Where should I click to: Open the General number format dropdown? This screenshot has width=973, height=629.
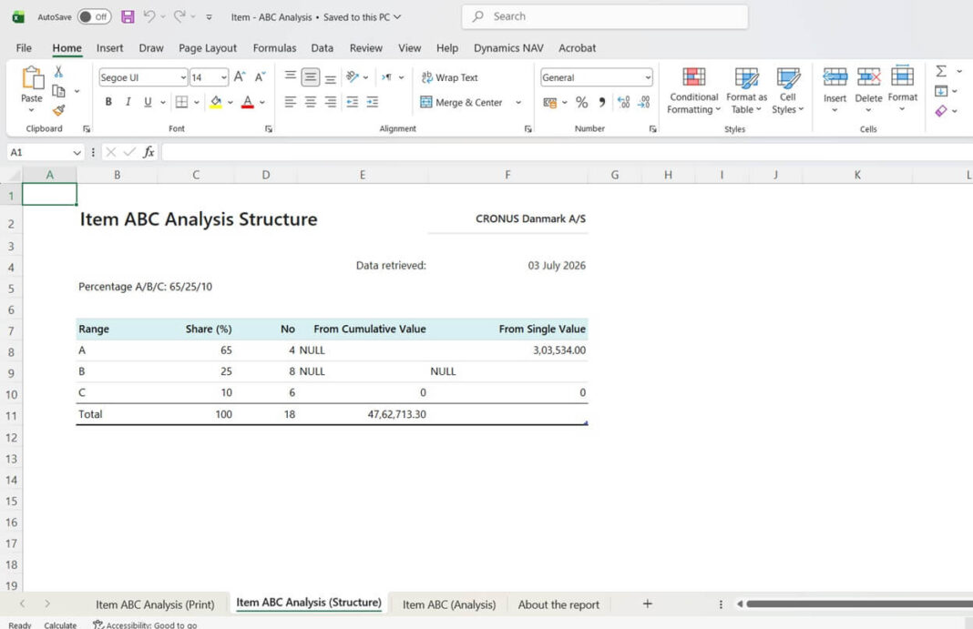pyautogui.click(x=648, y=77)
